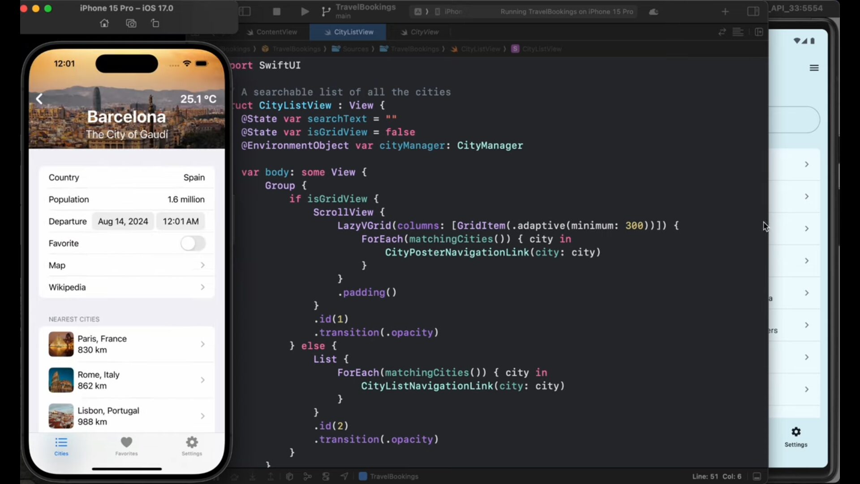Click the iPhone 15 Pro destination selector
860x484 pixels.
[449, 12]
